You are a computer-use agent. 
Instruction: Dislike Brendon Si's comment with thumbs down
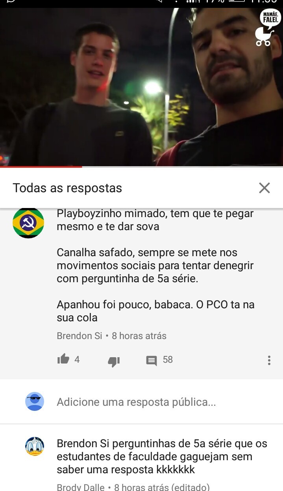coord(114,362)
